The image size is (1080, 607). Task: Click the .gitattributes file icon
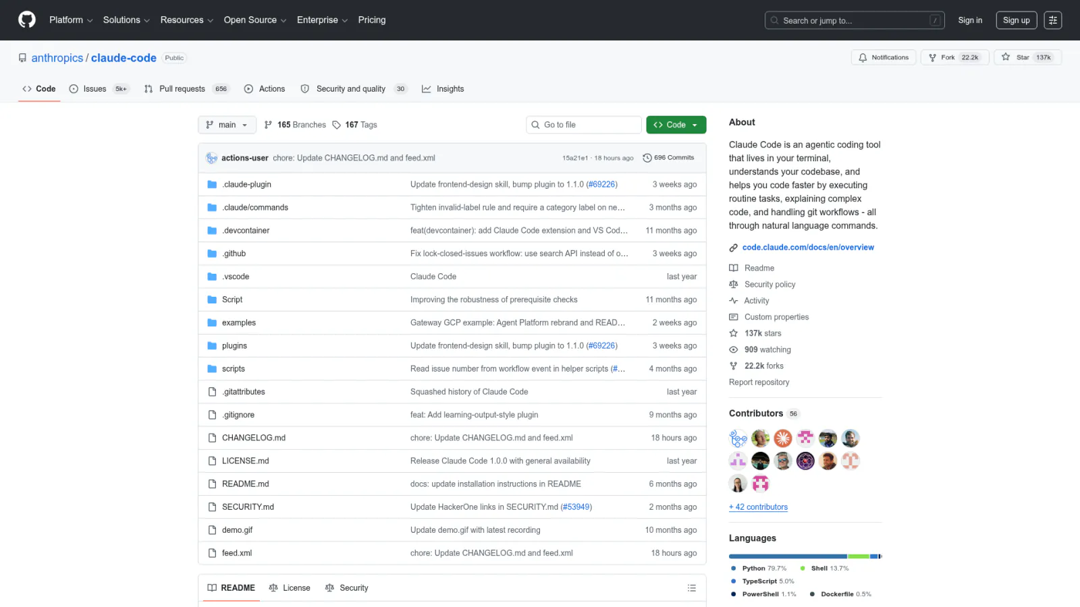coord(212,392)
